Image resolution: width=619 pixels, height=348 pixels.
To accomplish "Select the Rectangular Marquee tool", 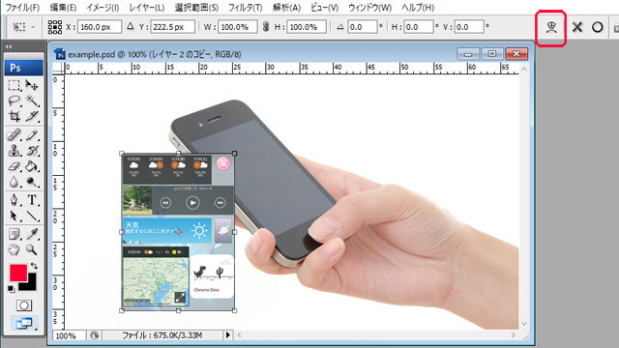I will click(x=15, y=85).
